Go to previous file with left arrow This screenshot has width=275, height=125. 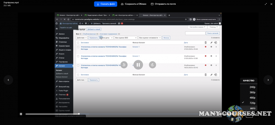click(8, 80)
